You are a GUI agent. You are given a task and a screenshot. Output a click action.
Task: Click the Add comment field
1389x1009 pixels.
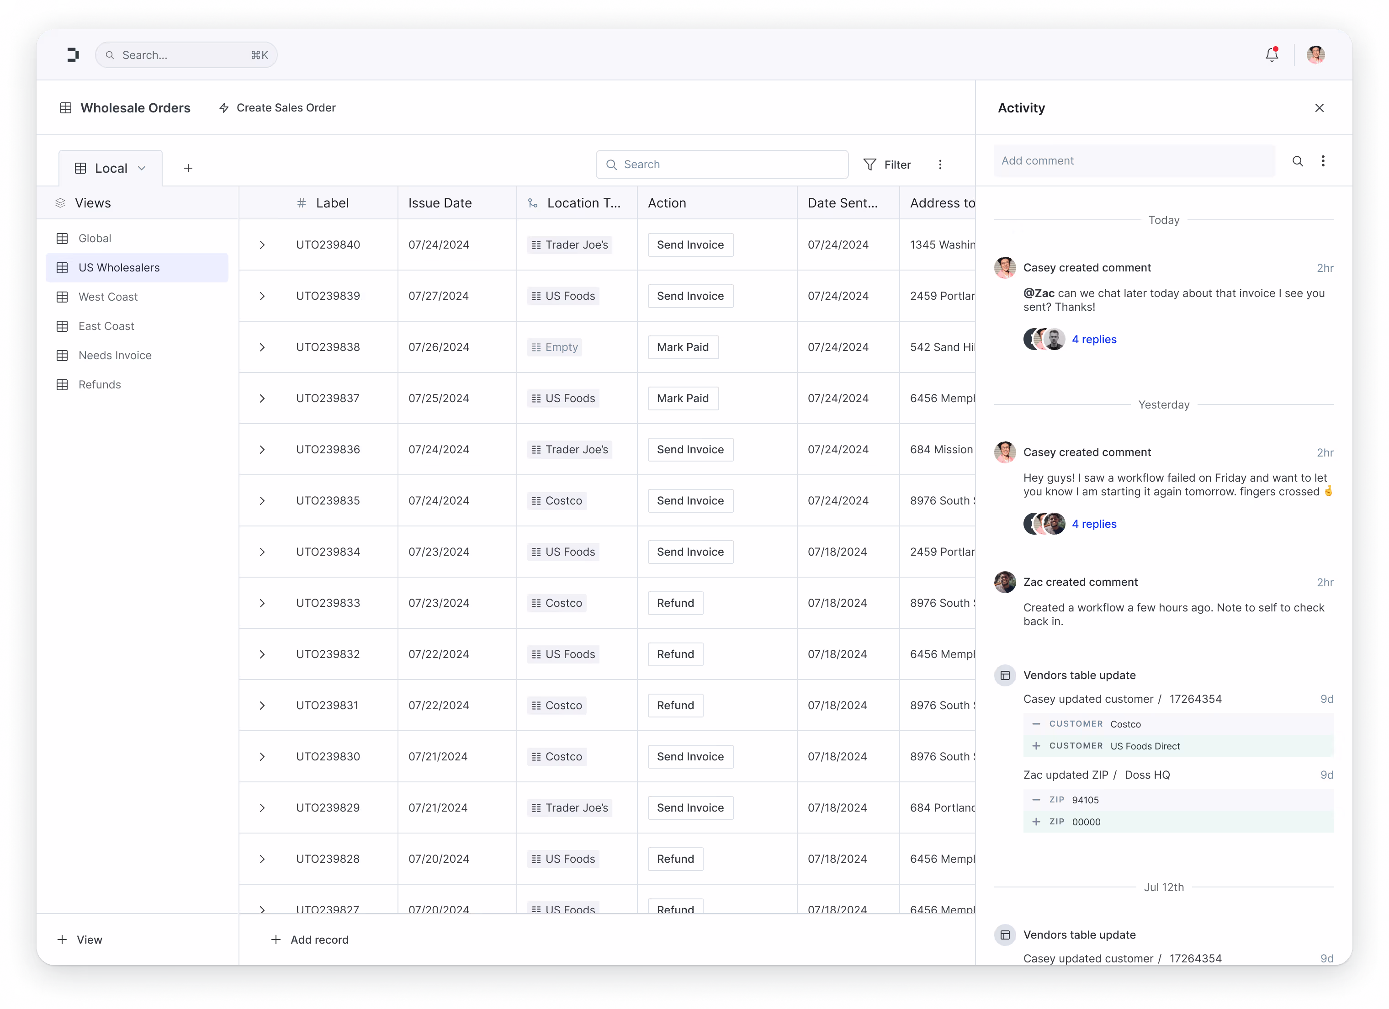click(x=1133, y=161)
